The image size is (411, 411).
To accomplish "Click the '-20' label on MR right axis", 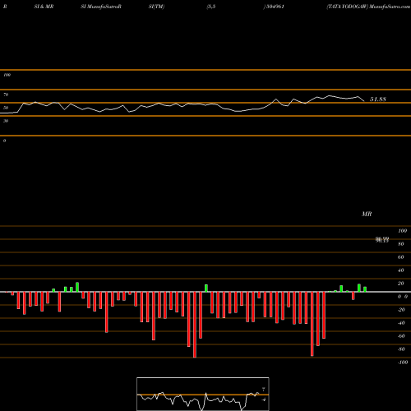I will [x=401, y=310].
